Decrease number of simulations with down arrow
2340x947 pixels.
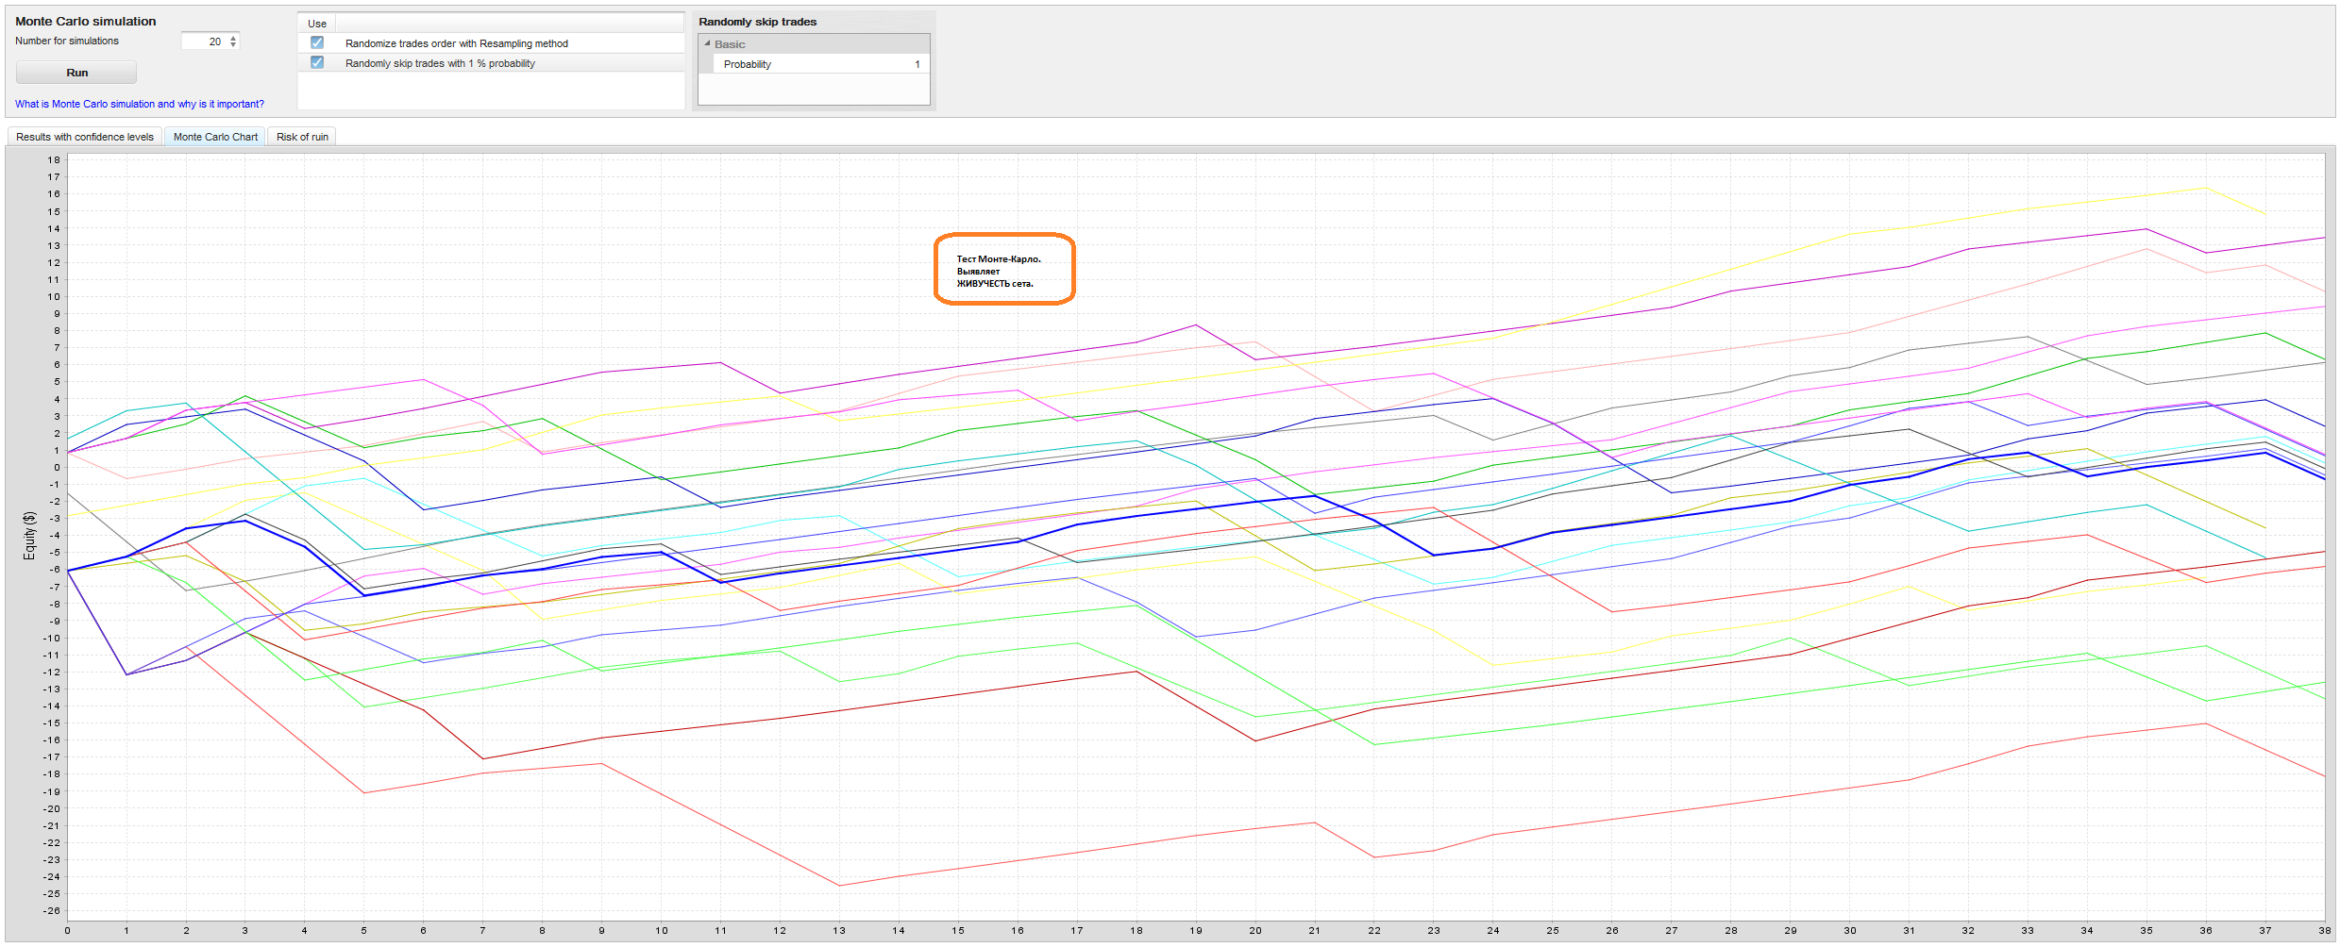coord(233,44)
